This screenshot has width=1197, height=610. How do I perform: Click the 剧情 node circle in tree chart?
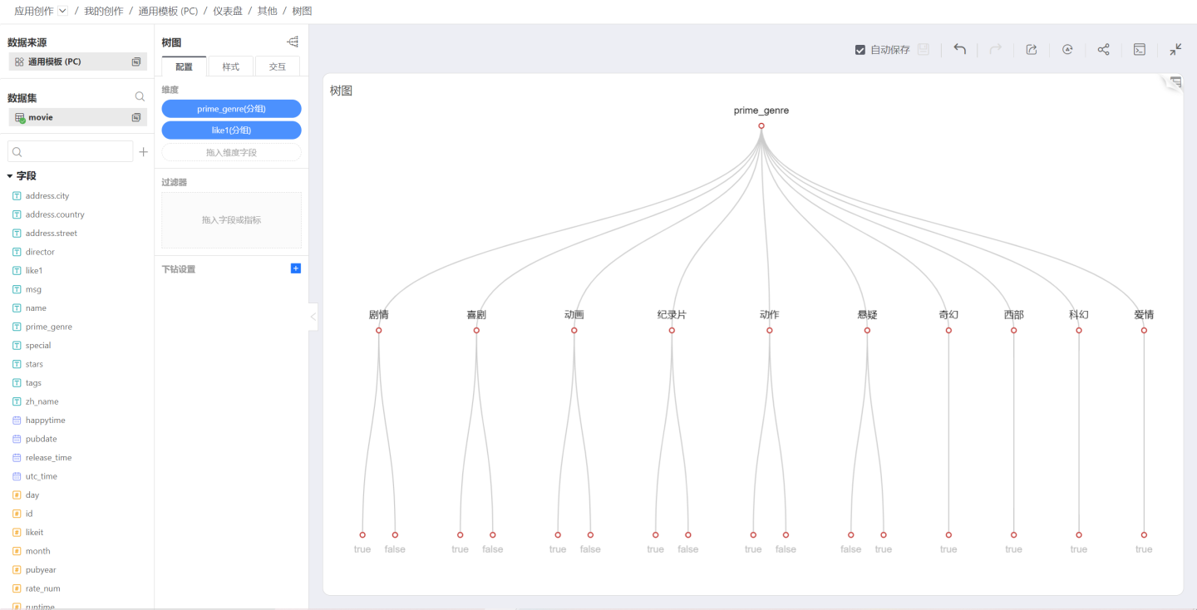tap(379, 331)
